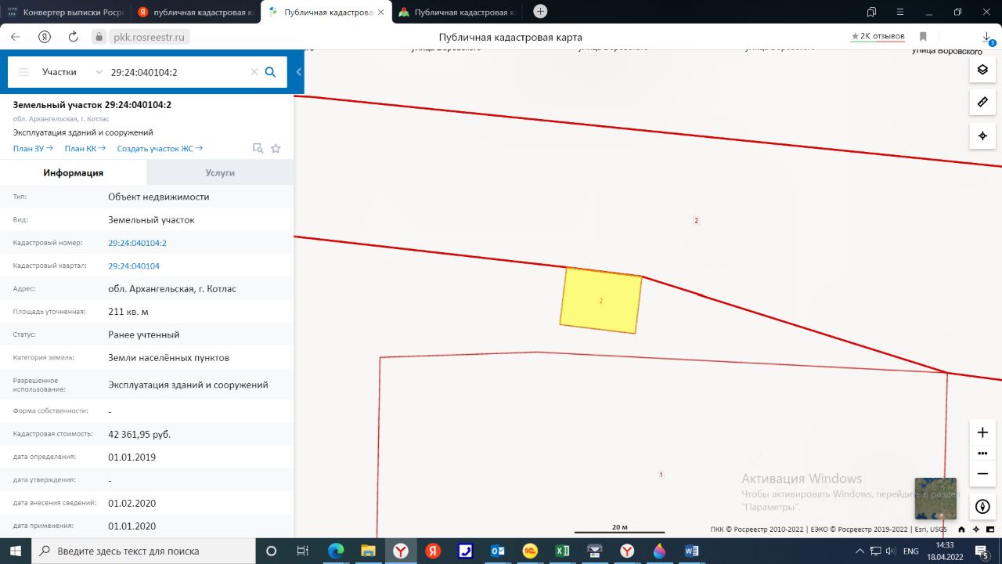Switch basemap using satellite thumbnail
Viewport: 1002px width, 564px height.
coord(935,498)
